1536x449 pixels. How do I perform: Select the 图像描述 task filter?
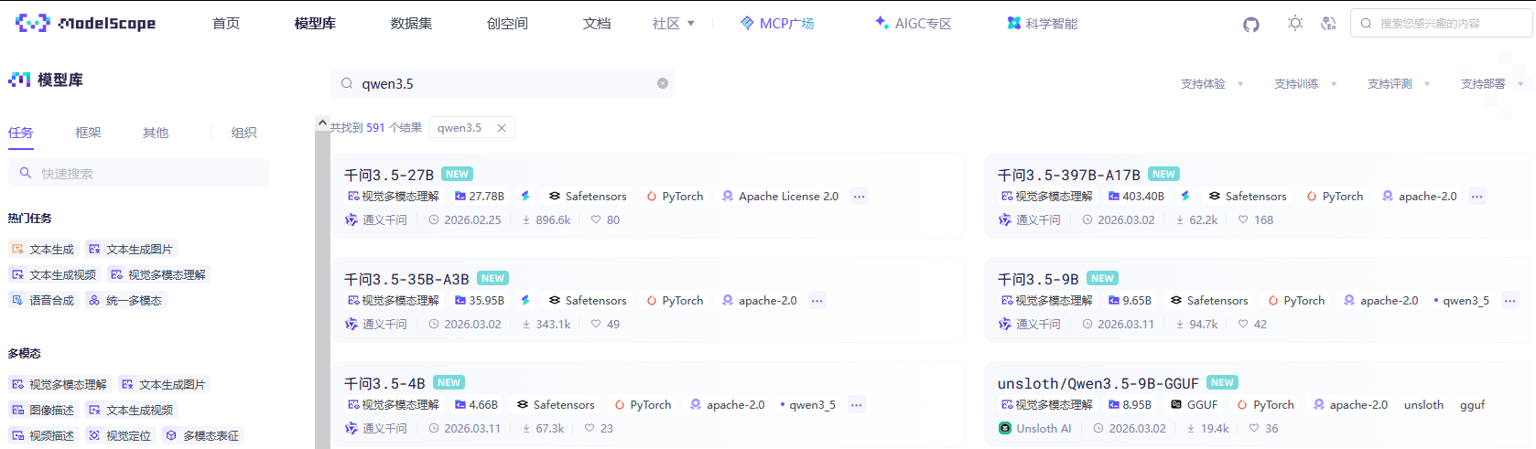42,410
